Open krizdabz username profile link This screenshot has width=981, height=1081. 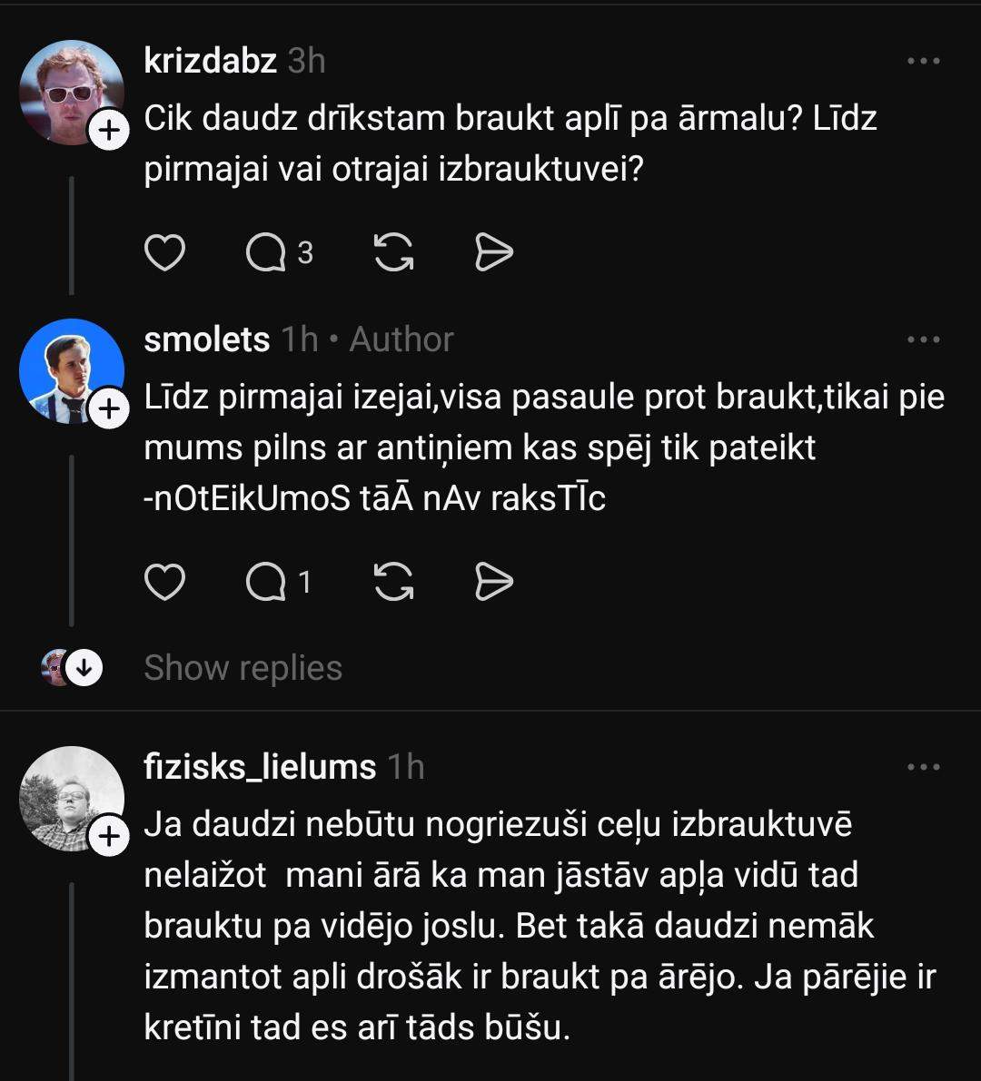pos(210,61)
